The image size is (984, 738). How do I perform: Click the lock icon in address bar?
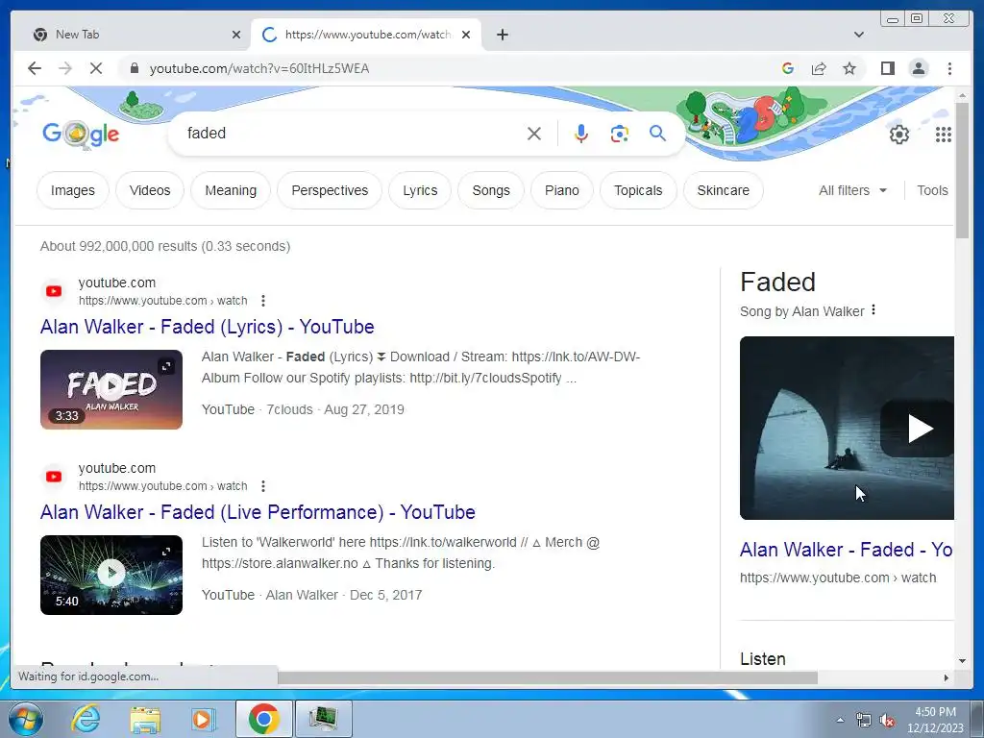point(134,68)
